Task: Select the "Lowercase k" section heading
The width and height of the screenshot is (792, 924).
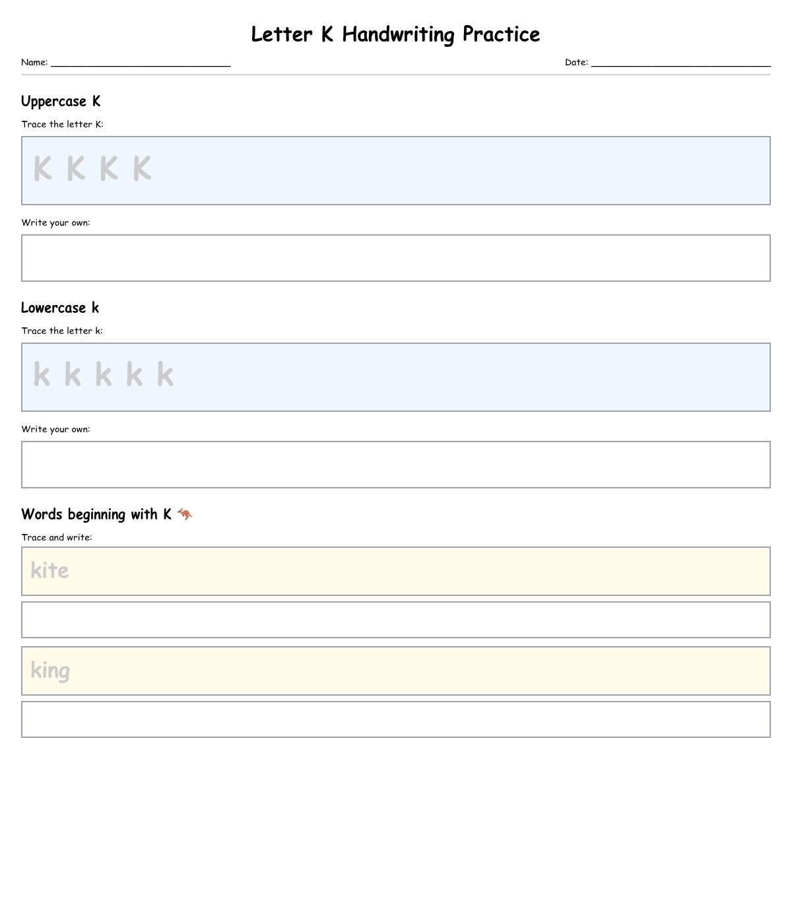Action: pos(60,308)
